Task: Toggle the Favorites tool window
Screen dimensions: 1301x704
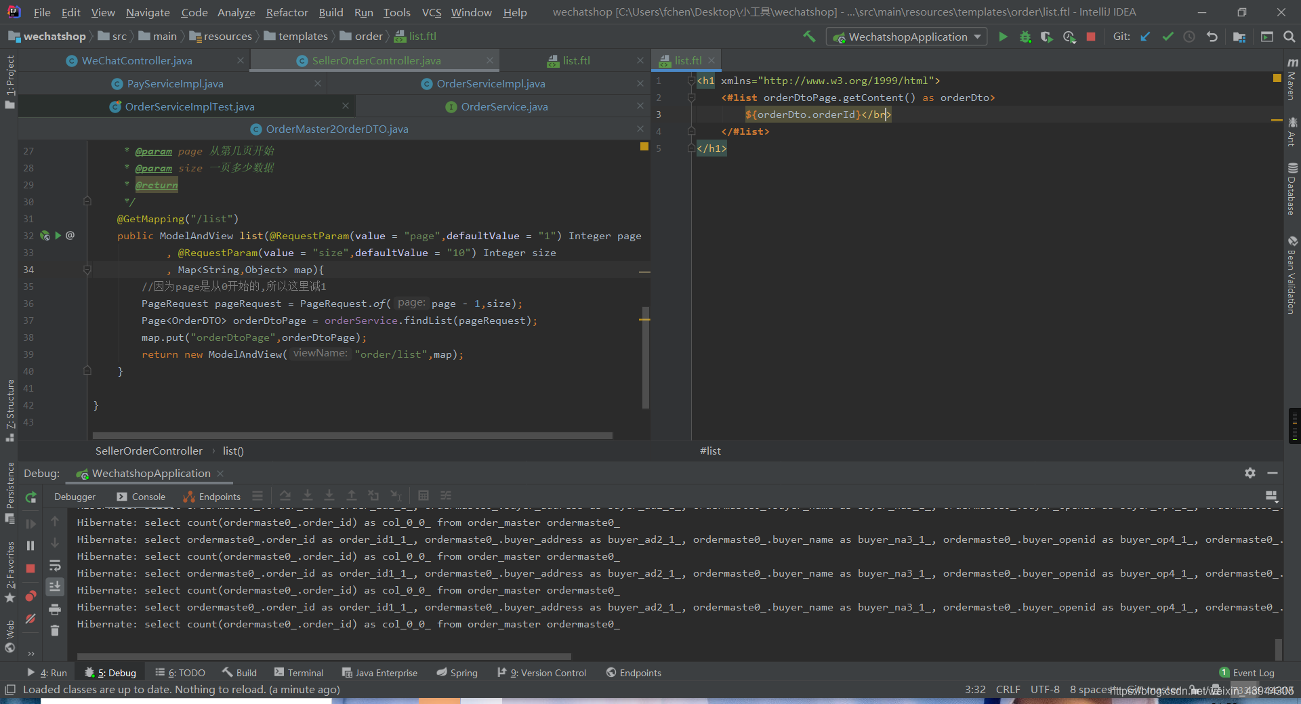Action: pyautogui.click(x=9, y=573)
